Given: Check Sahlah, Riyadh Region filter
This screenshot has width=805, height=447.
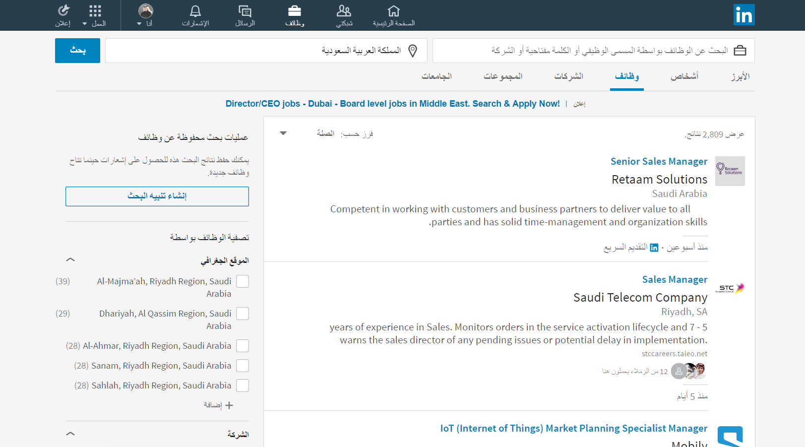Looking at the screenshot, I should point(243,385).
